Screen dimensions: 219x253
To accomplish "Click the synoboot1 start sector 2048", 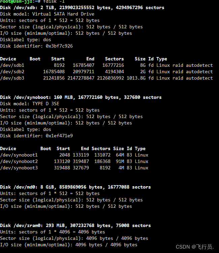I will (x=65, y=155).
